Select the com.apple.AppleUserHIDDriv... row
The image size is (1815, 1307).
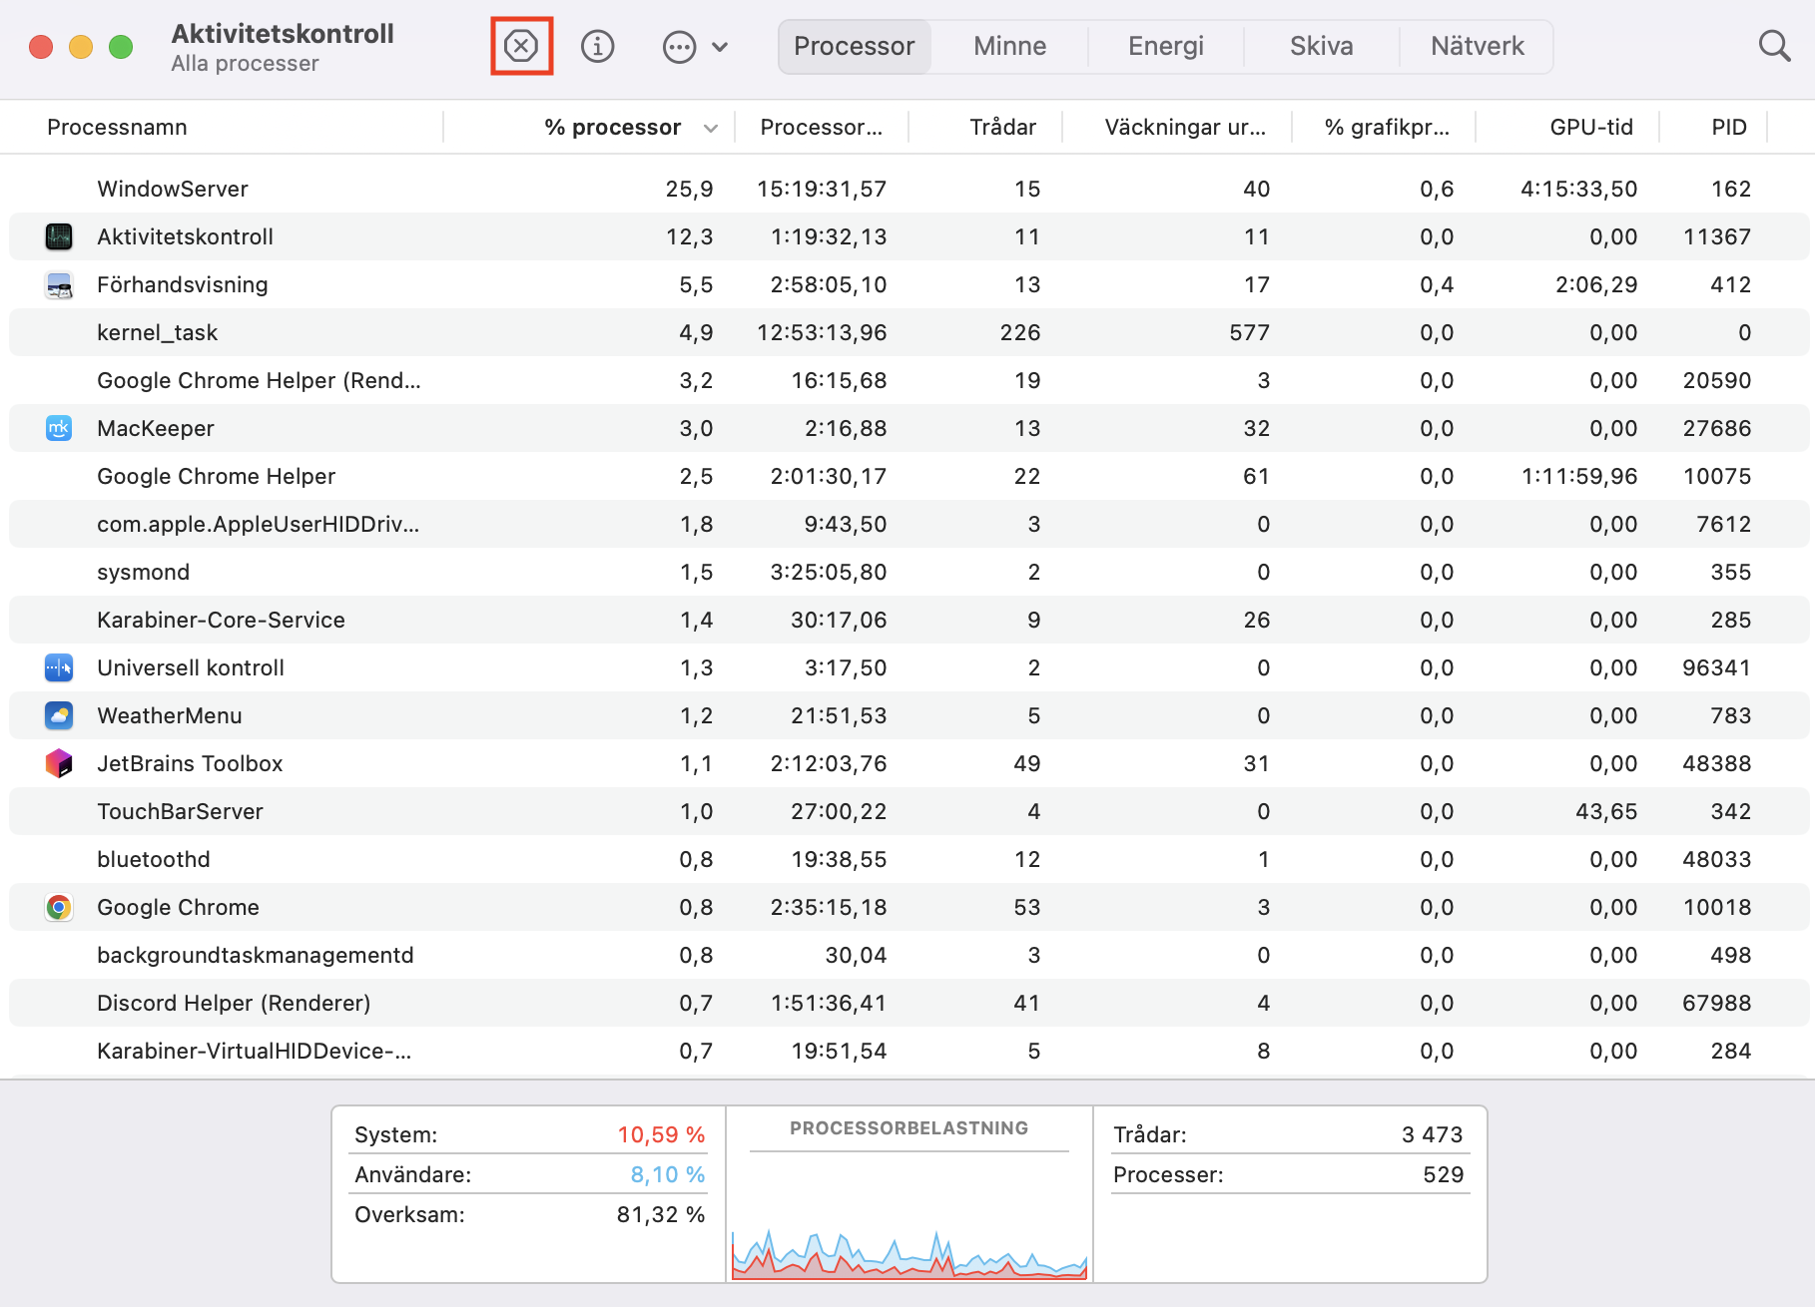[x=908, y=524]
